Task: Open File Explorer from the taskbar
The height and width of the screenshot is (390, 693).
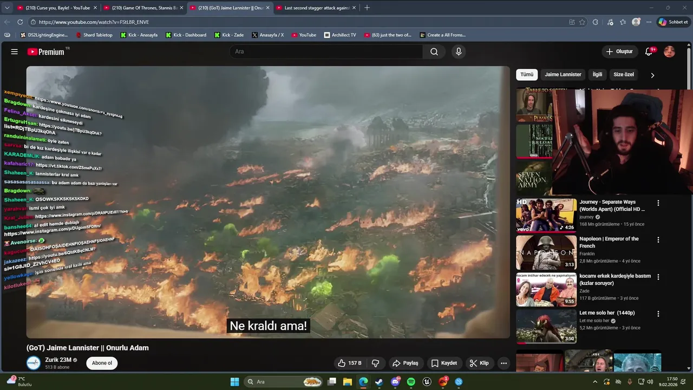Action: click(348, 382)
